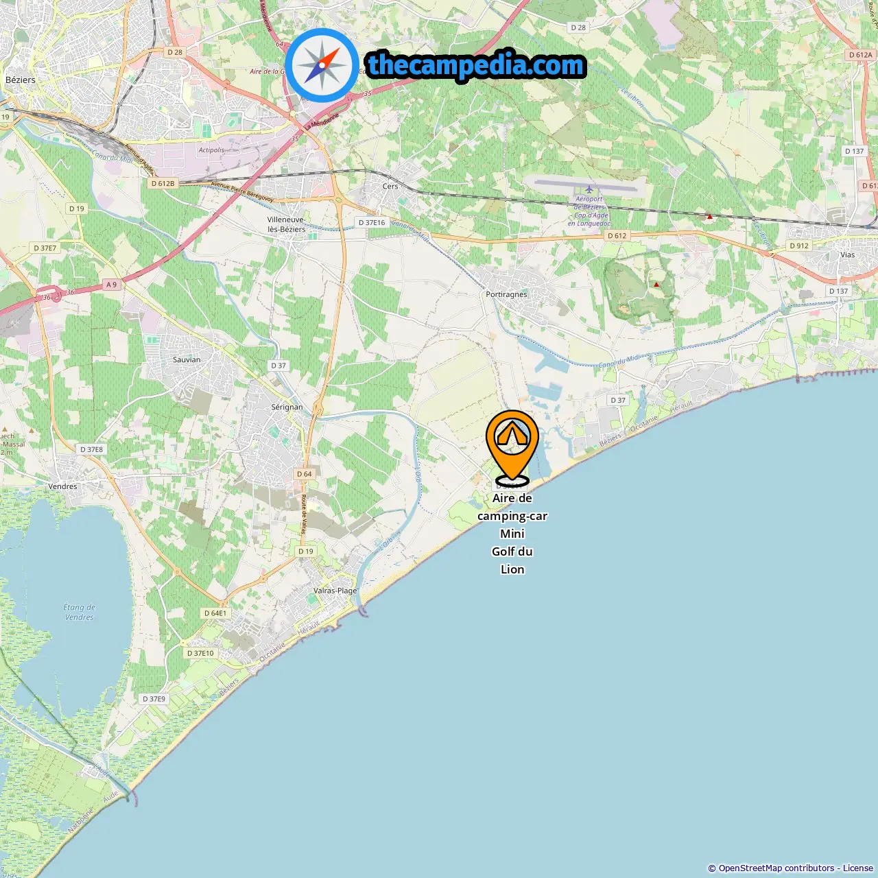Open thecampedia.com title link

476,65
